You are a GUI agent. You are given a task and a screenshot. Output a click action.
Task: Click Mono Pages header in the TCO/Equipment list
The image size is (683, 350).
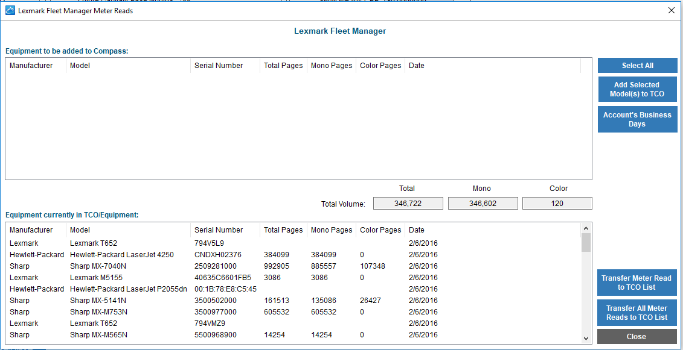[x=332, y=230]
